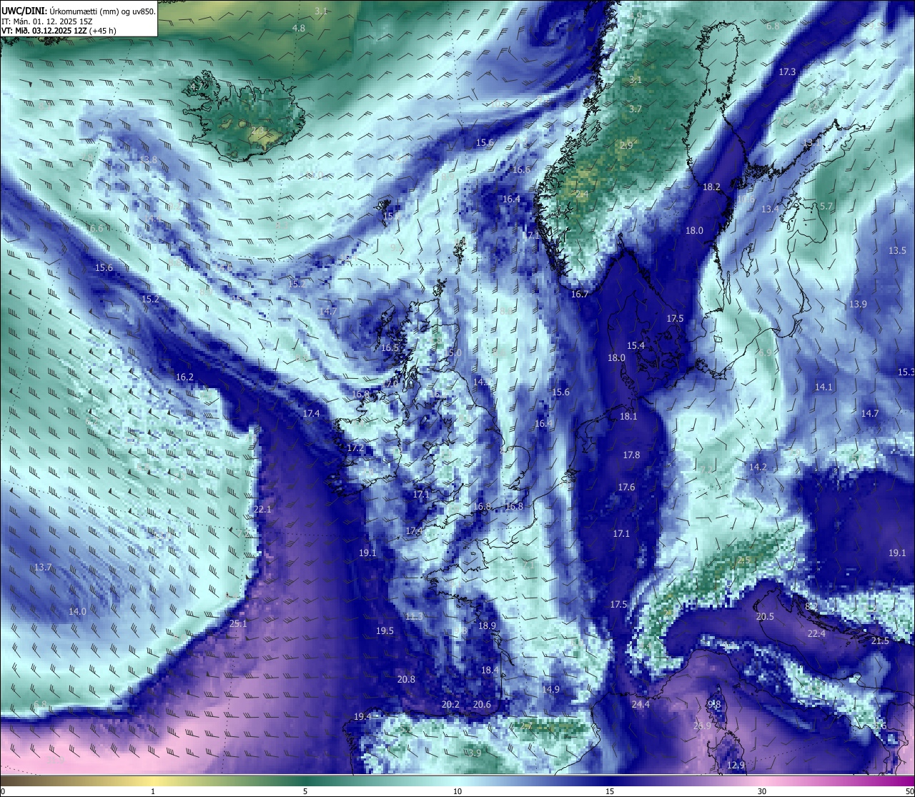
Task: Click the 15.4 value over Denmark
Action: (635, 345)
